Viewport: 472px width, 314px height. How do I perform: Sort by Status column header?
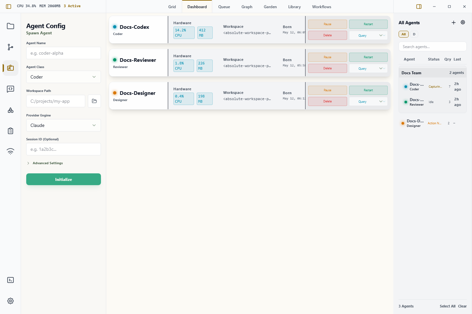[433, 59]
